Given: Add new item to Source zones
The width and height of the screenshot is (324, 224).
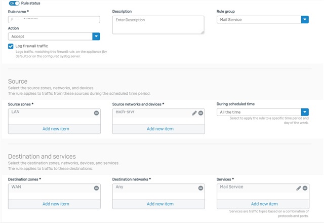Looking at the screenshot, I should (x=56, y=129).
